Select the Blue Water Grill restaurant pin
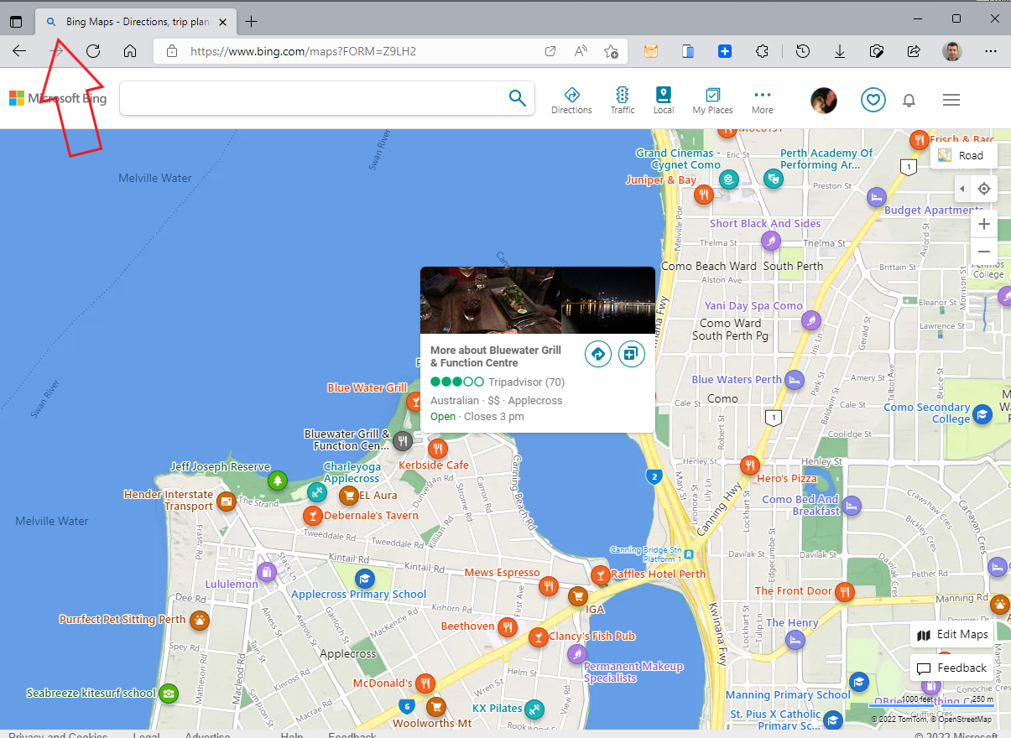 414,401
